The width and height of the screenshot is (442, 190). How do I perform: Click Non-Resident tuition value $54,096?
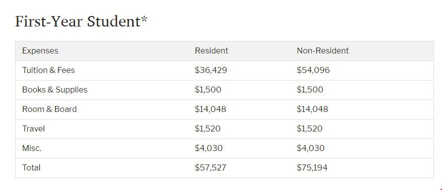tap(313, 70)
